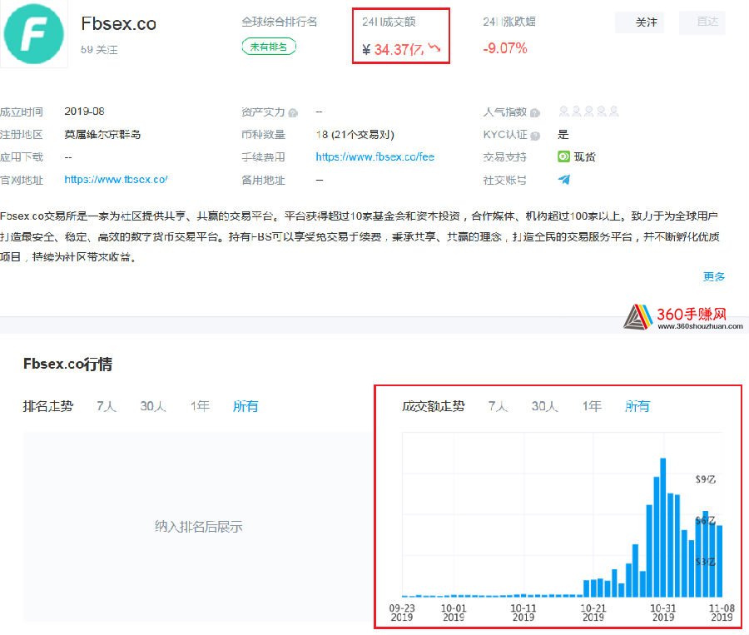Image resolution: width=749 pixels, height=635 pixels.
Task: Click the 09-23 2019 axis label
Action: [x=402, y=612]
